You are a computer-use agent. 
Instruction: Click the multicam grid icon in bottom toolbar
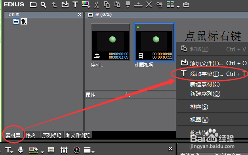[x=51, y=150]
